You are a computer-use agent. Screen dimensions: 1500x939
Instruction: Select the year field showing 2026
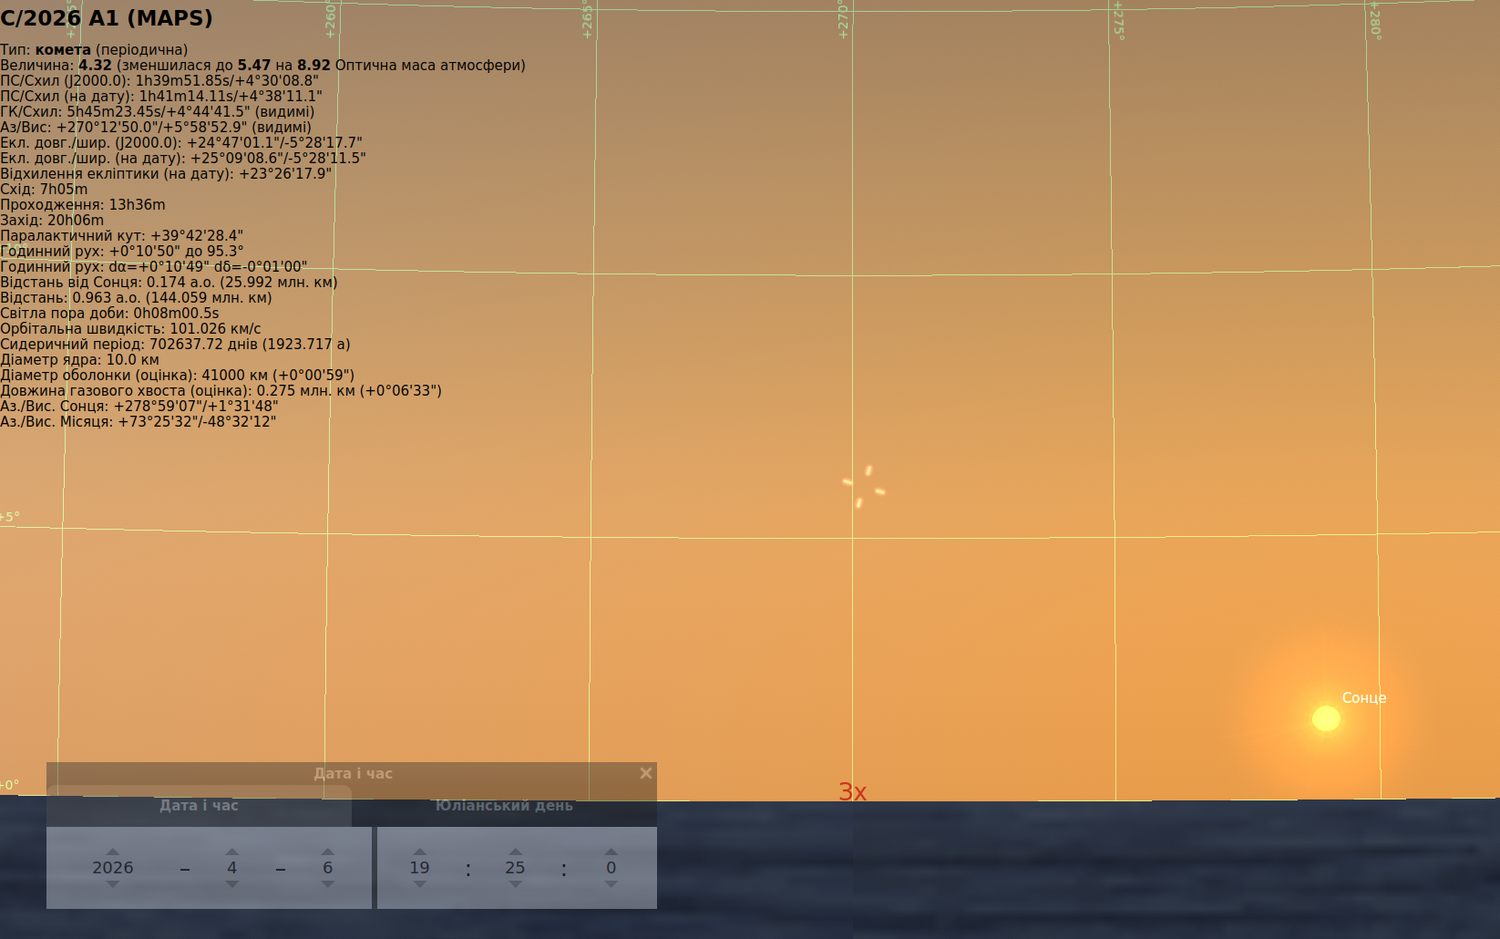[x=112, y=868]
